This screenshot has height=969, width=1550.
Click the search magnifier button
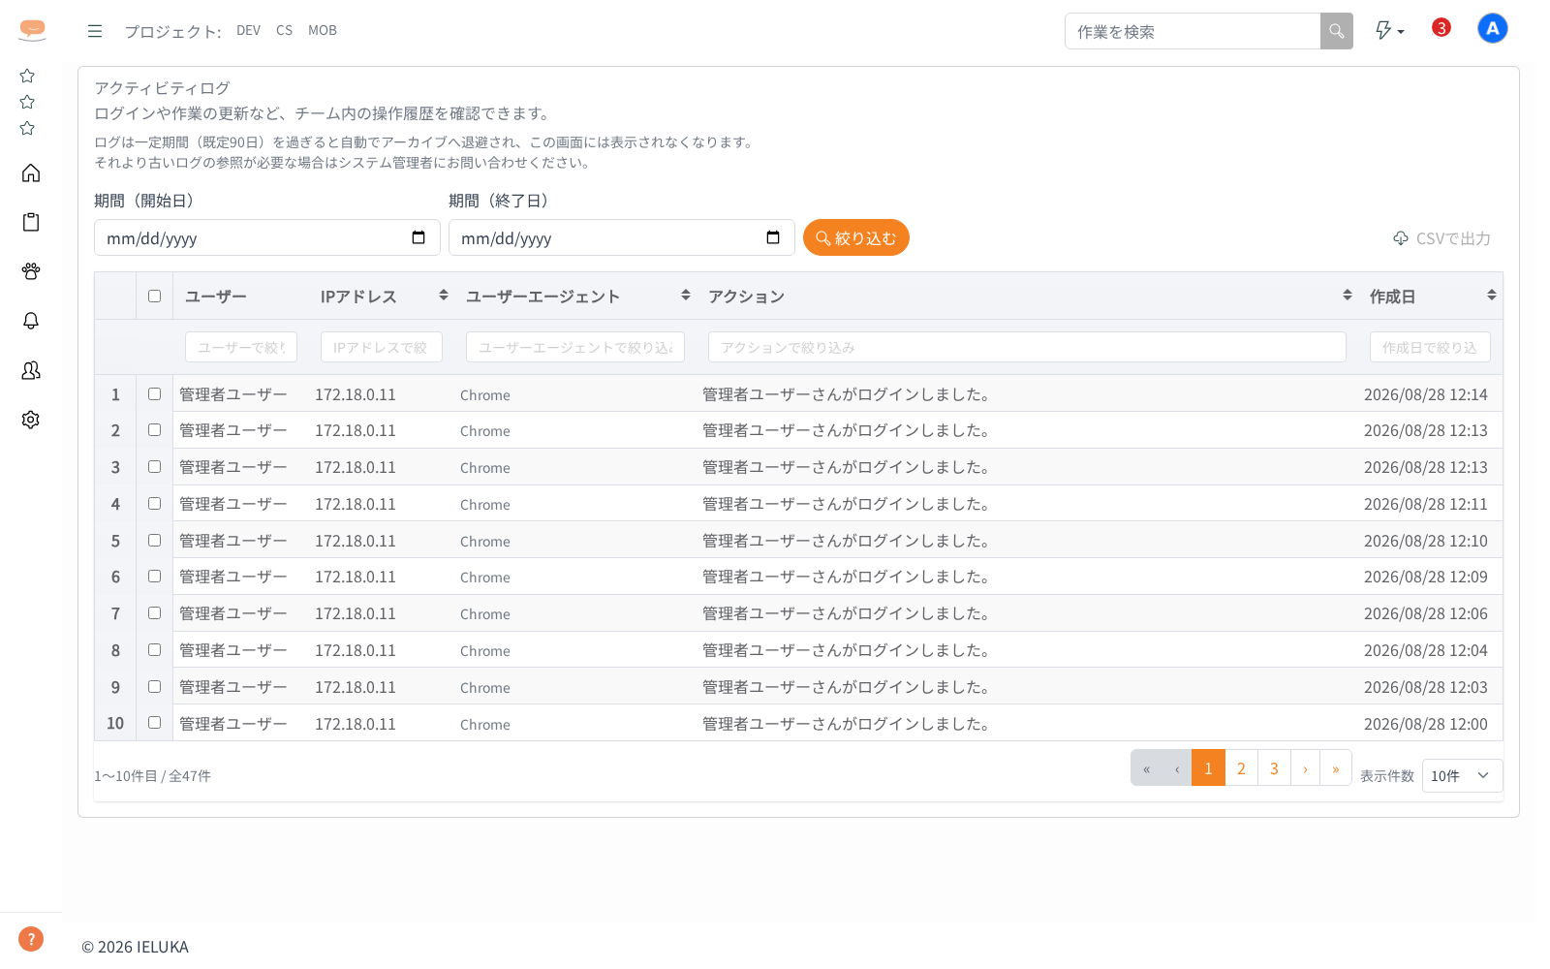point(1337,31)
